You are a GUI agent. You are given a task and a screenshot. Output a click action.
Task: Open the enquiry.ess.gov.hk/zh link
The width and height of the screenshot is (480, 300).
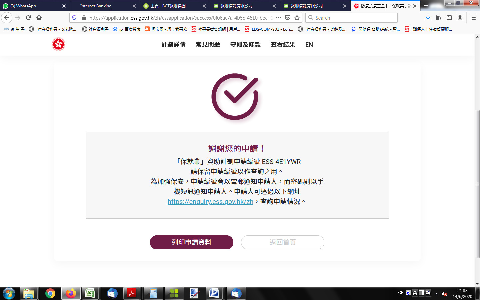coord(210,202)
